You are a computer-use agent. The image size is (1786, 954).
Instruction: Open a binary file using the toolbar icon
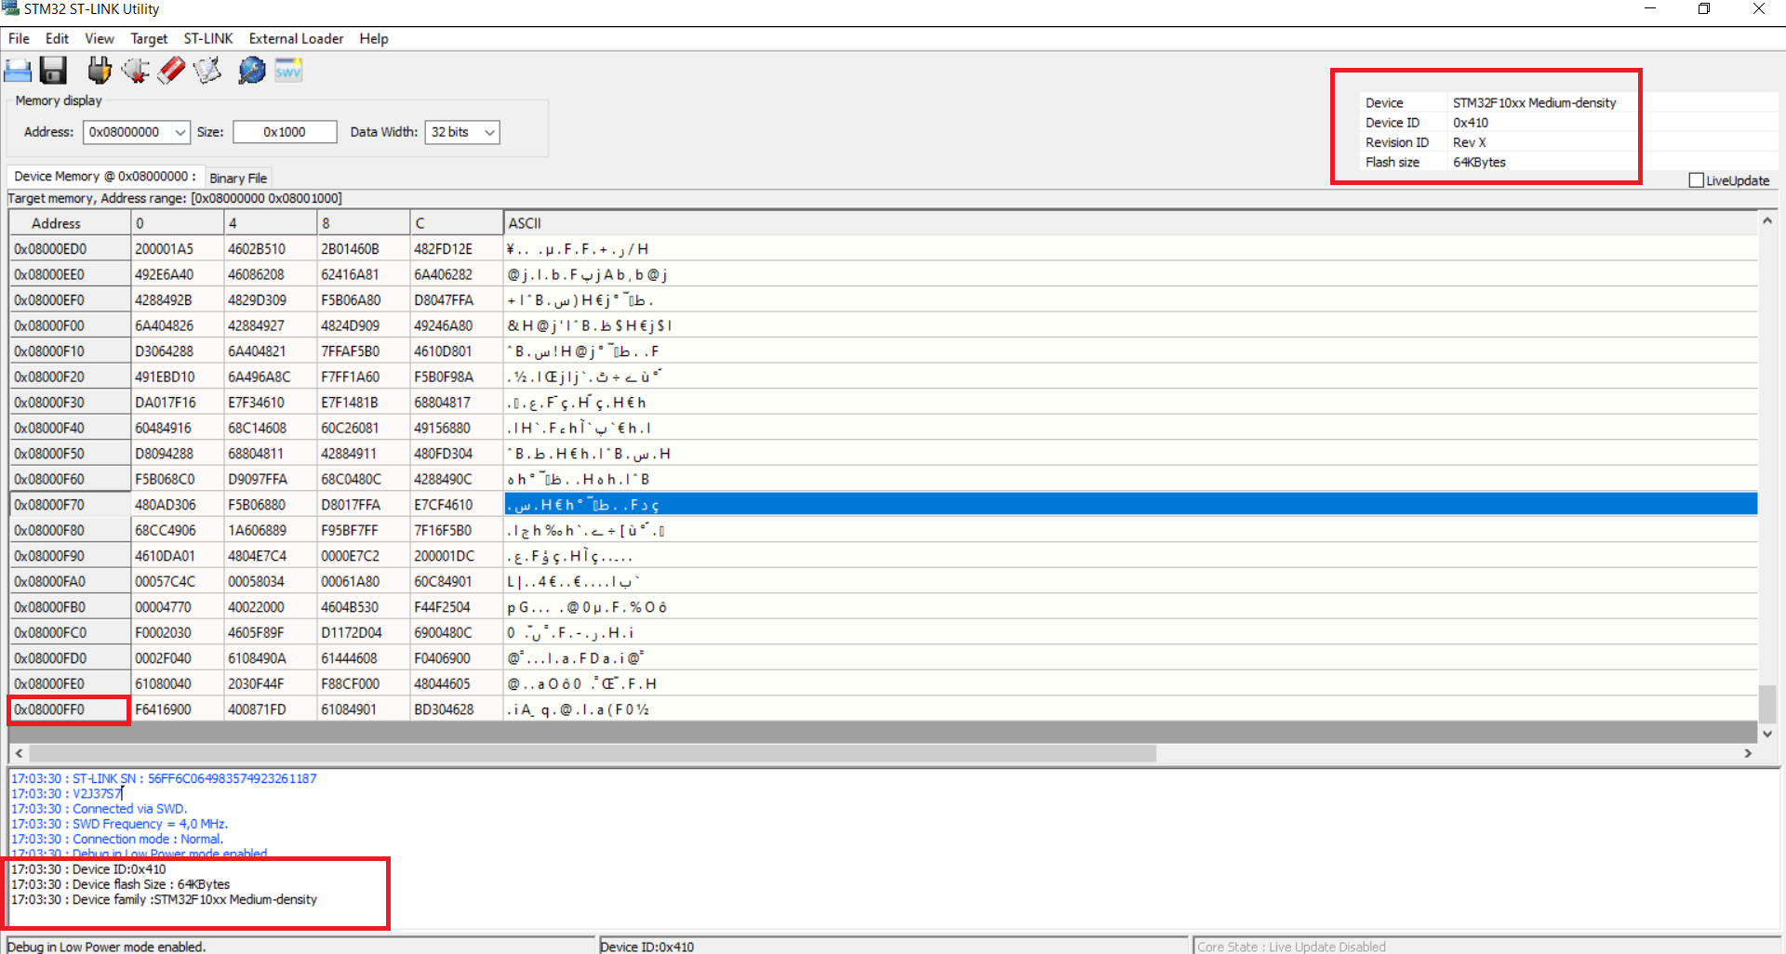point(18,70)
